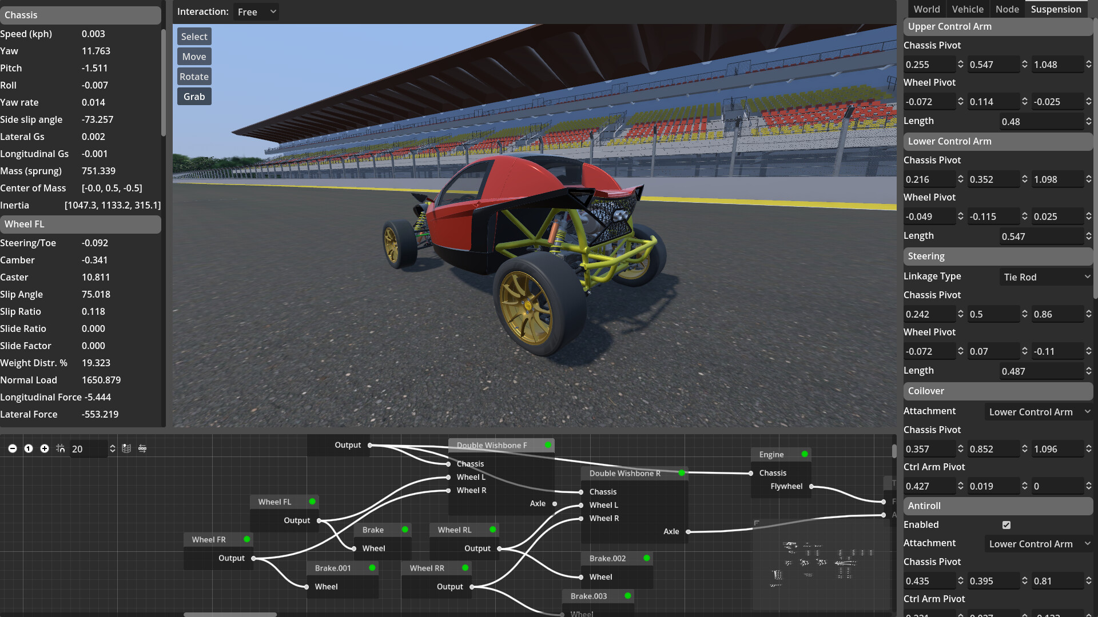Collapse the Upper Control Arm section header
The width and height of the screenshot is (1098, 617).
[x=997, y=26]
